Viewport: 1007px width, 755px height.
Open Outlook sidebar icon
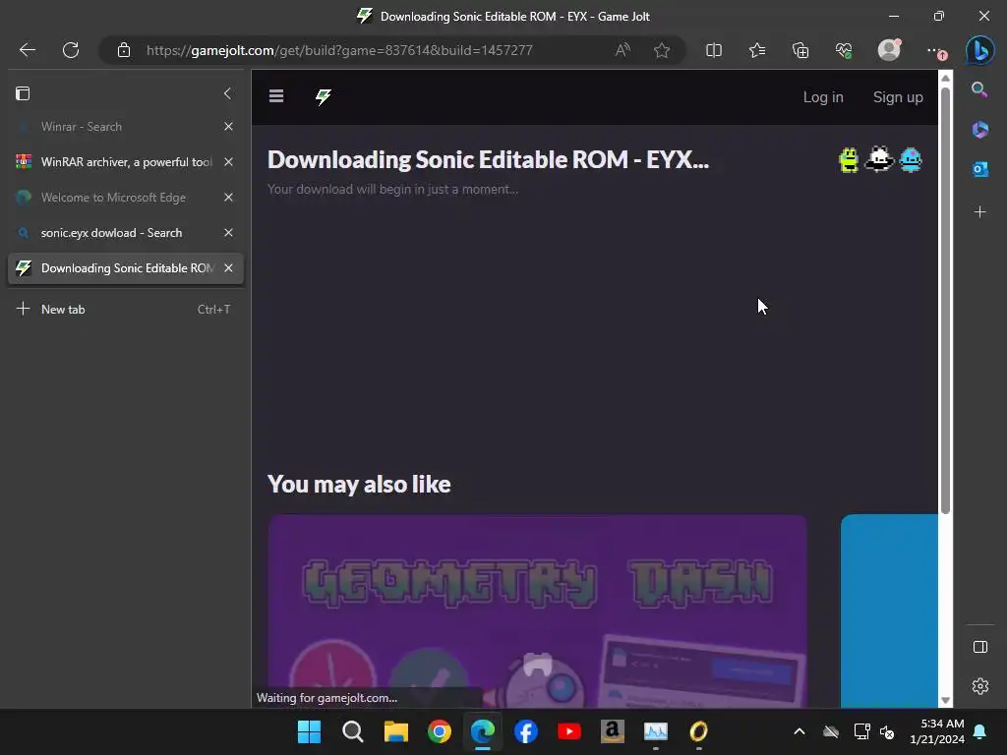pyautogui.click(x=979, y=169)
